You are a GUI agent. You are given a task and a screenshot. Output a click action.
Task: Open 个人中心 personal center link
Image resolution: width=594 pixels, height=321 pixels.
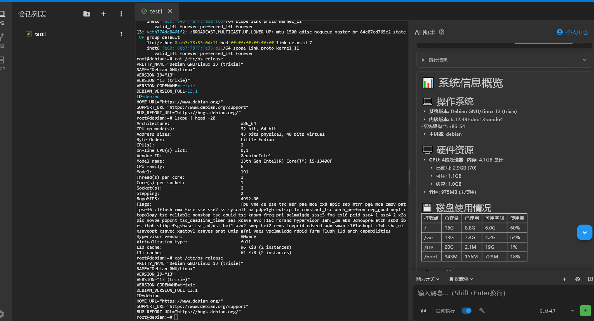pyautogui.click(x=572, y=32)
